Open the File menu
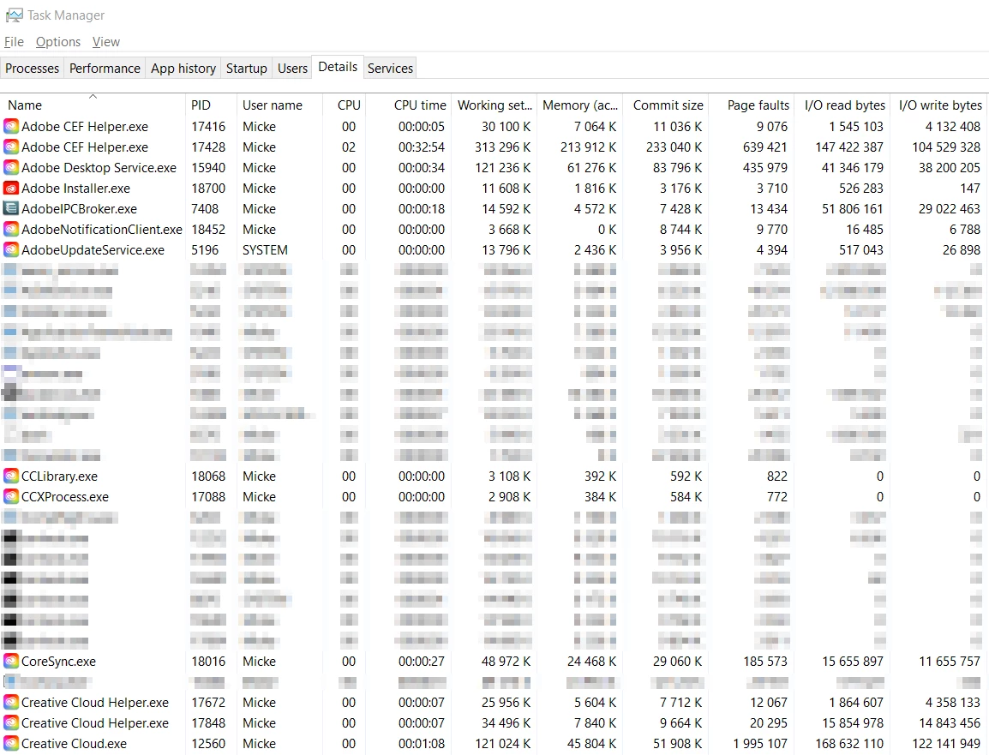 [14, 42]
